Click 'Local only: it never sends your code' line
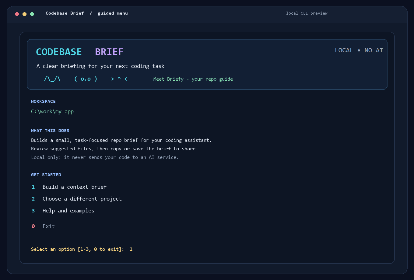 coord(105,157)
